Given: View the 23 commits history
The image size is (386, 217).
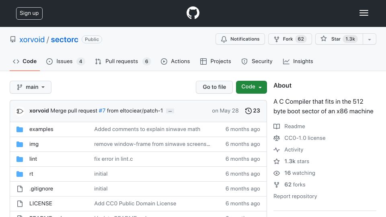Looking at the screenshot, I should point(253,111).
